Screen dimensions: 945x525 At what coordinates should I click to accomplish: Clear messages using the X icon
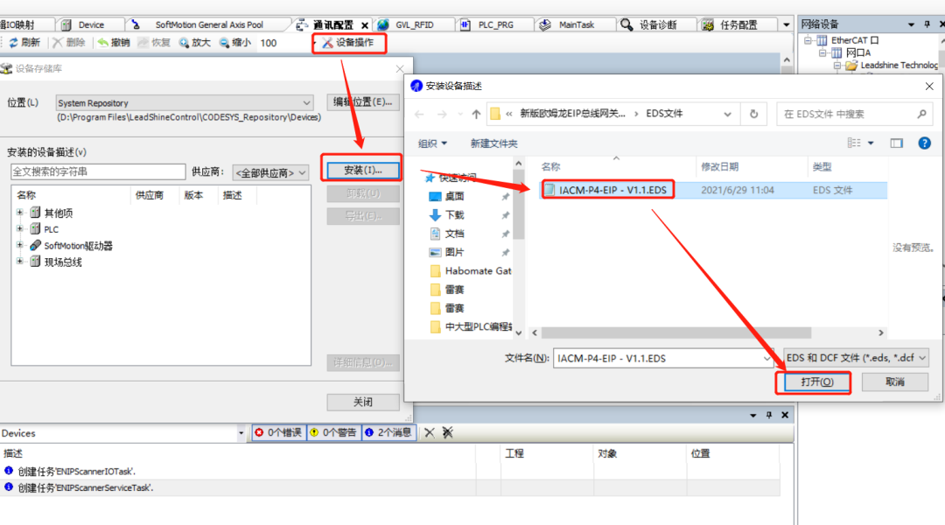(429, 432)
